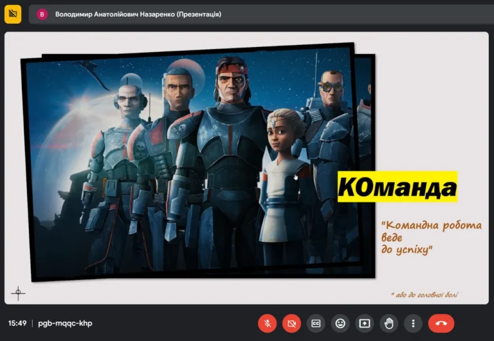
Task: Click the meeting code pgb-mqqc-khp
Action: [65, 324]
